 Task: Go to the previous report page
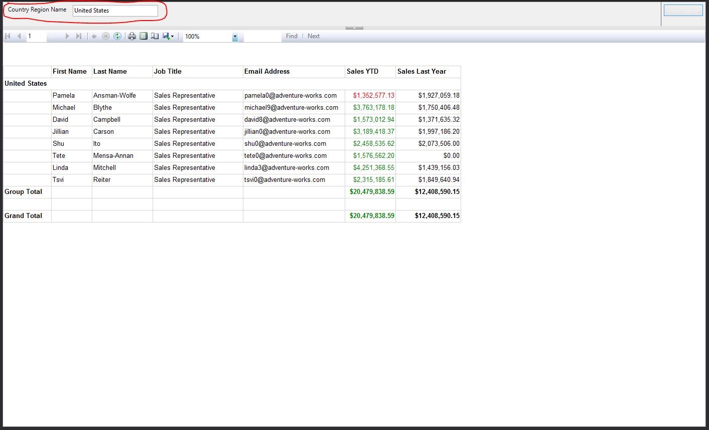coord(19,36)
